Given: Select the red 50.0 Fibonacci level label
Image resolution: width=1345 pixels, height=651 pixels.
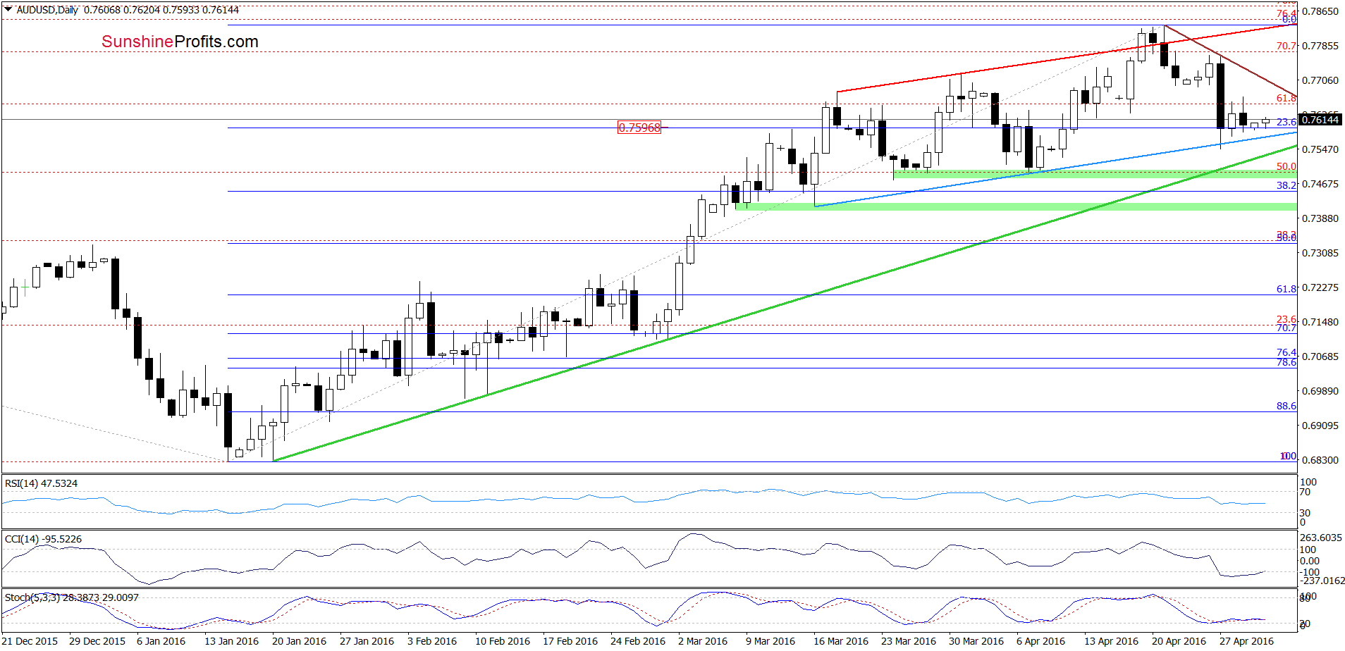Looking at the screenshot, I should click(x=1286, y=167).
